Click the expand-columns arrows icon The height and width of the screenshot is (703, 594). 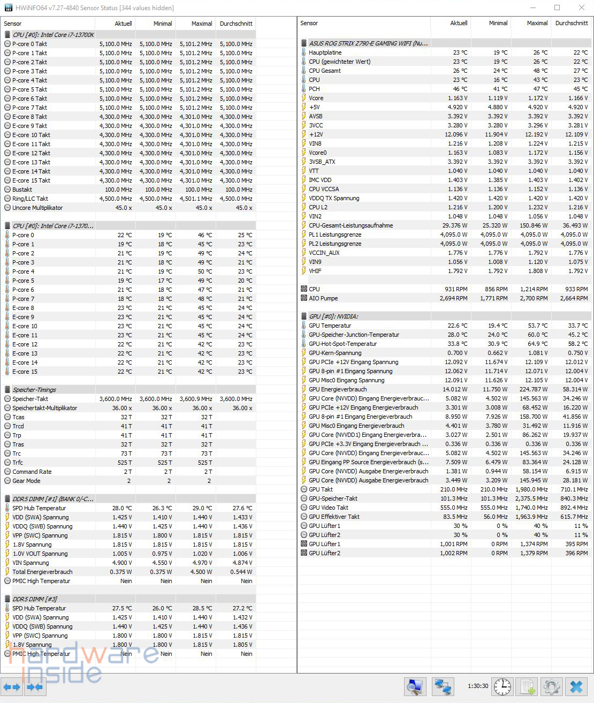coord(12,686)
